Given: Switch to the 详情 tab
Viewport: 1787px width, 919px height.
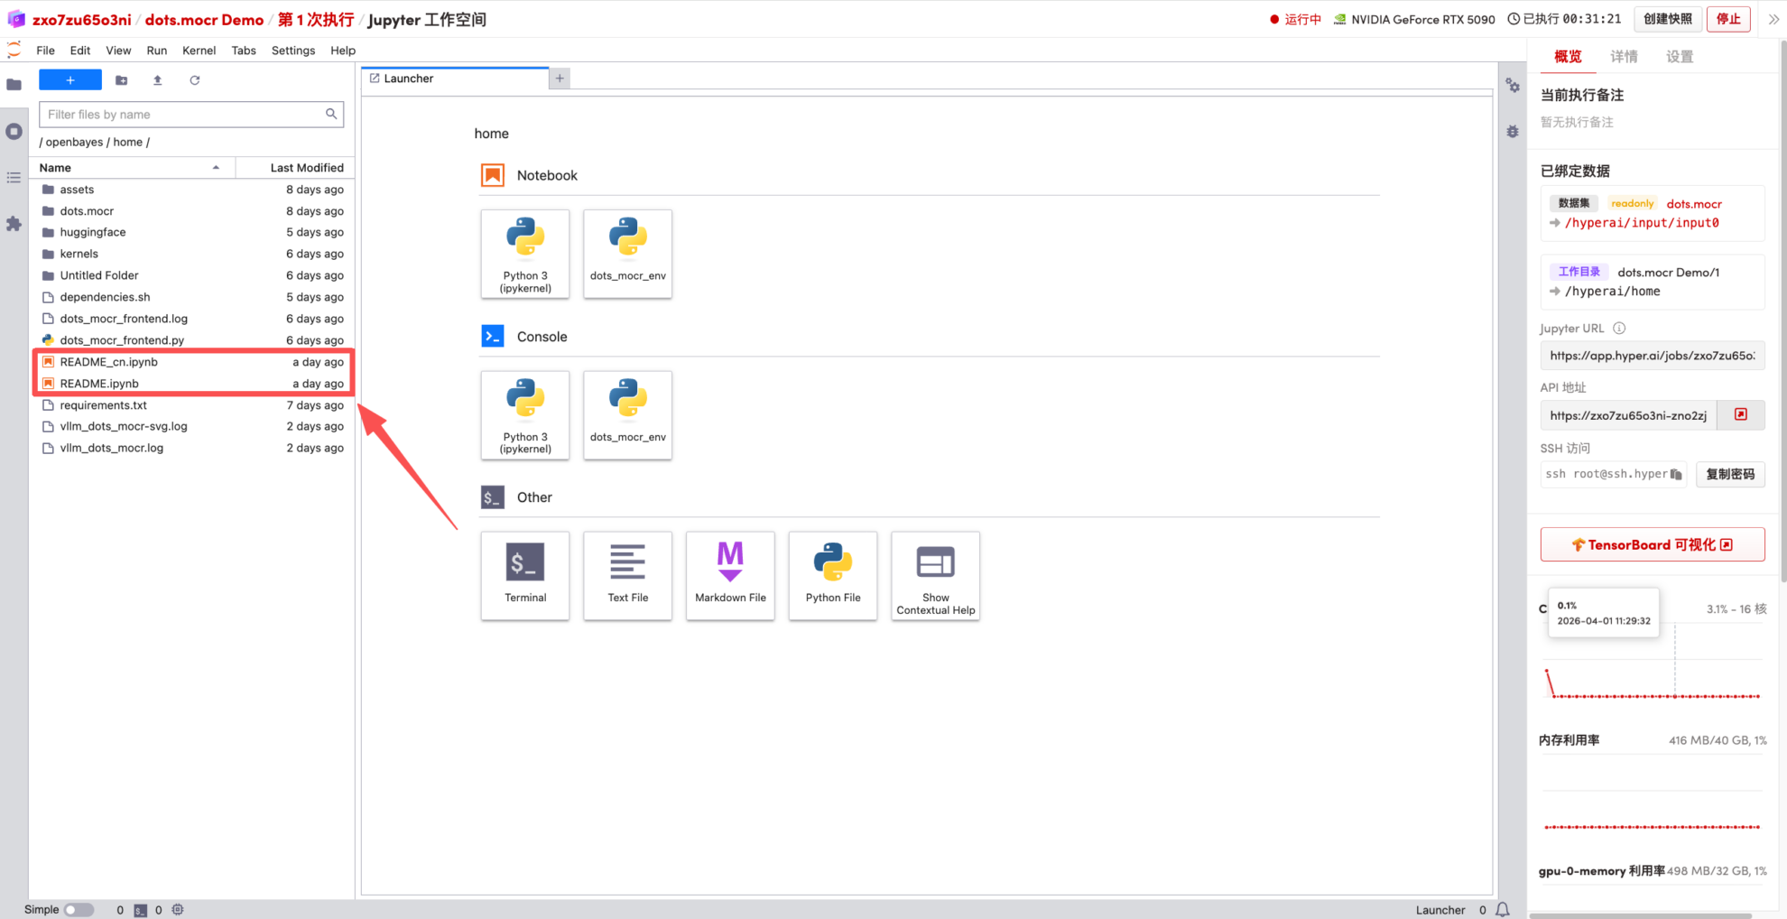Looking at the screenshot, I should [x=1624, y=57].
